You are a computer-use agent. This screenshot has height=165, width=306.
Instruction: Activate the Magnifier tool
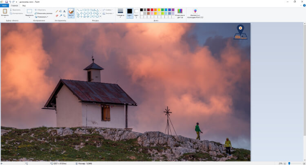[64, 16]
